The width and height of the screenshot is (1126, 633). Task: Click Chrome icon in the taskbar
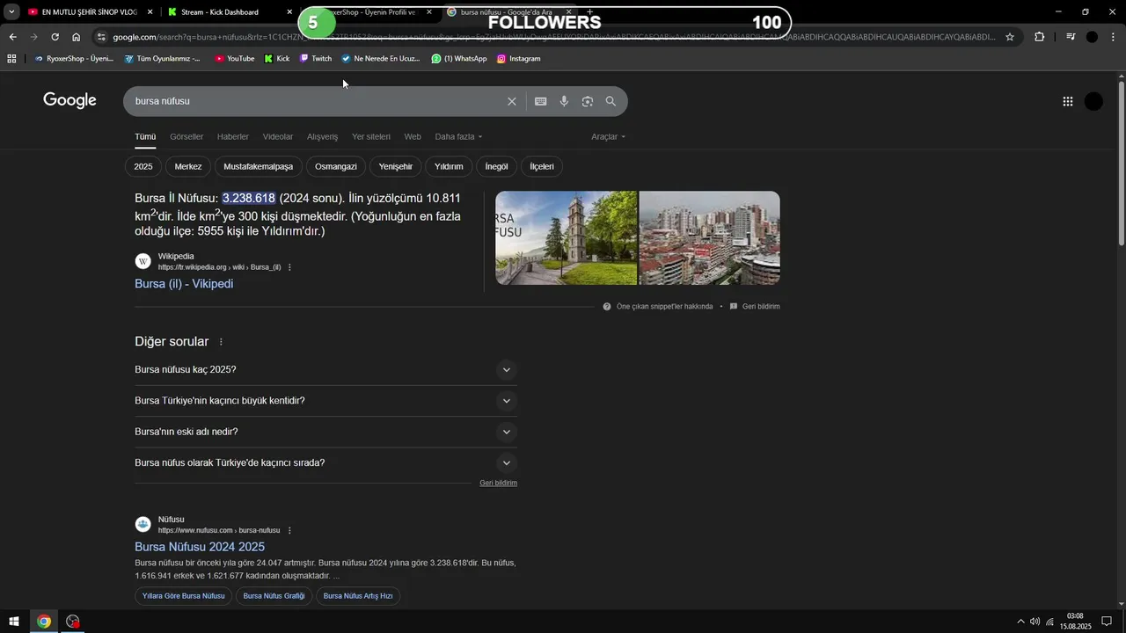tap(43, 622)
